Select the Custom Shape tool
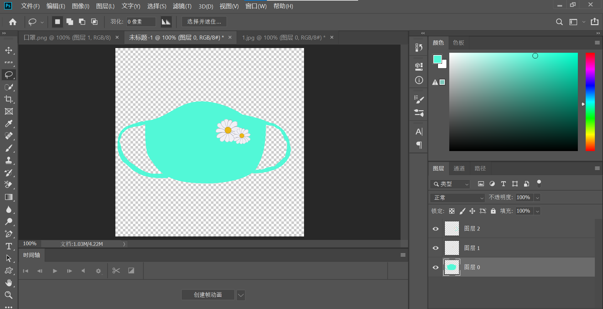 tap(8, 271)
